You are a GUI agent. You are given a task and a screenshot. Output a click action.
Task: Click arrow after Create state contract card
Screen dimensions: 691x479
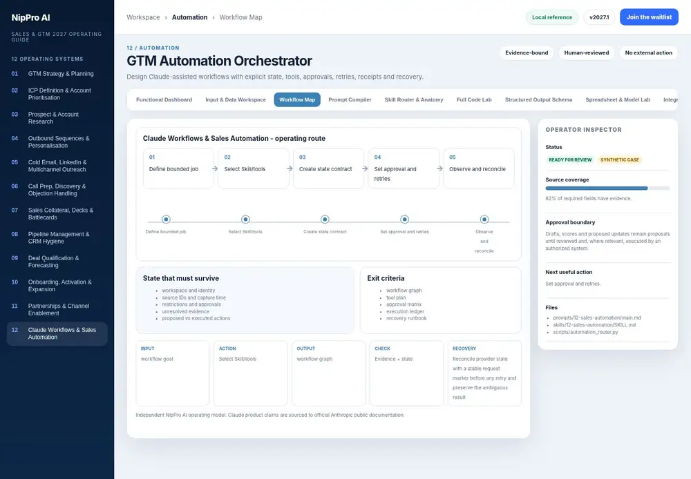coord(365,168)
